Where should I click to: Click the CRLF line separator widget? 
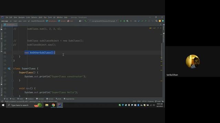coord(139,101)
